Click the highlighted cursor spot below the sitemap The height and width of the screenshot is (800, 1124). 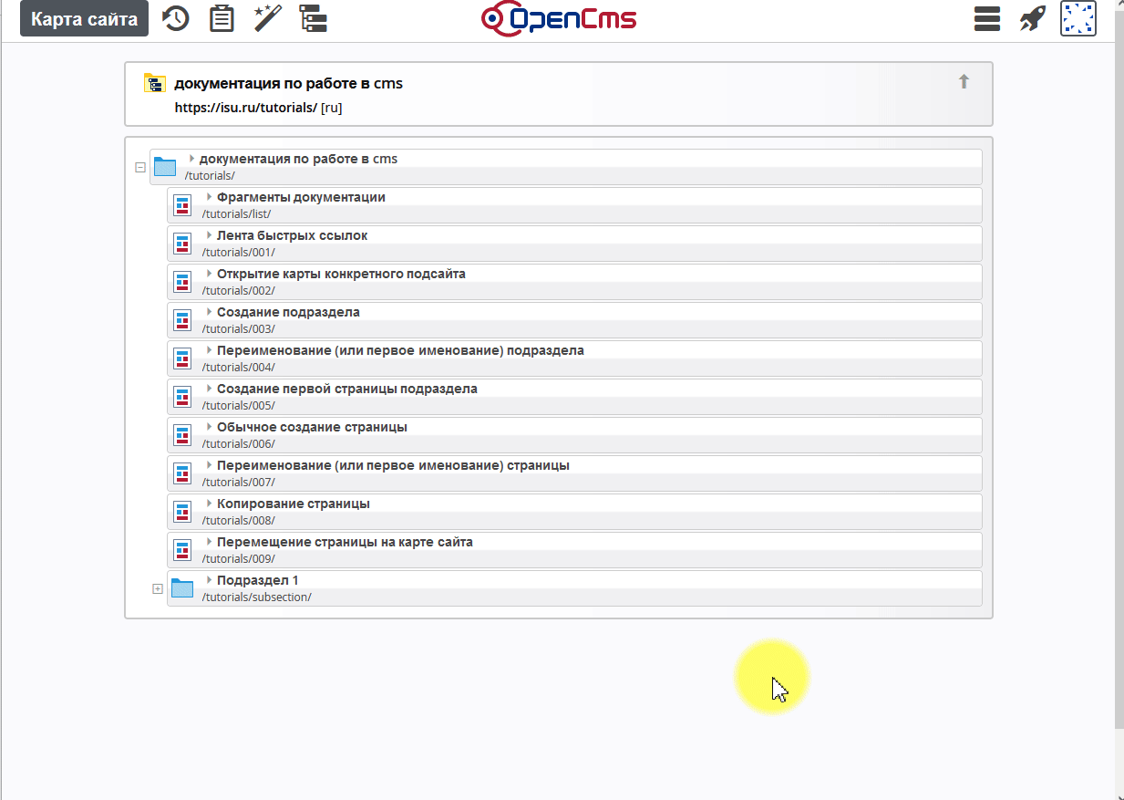pos(772,676)
